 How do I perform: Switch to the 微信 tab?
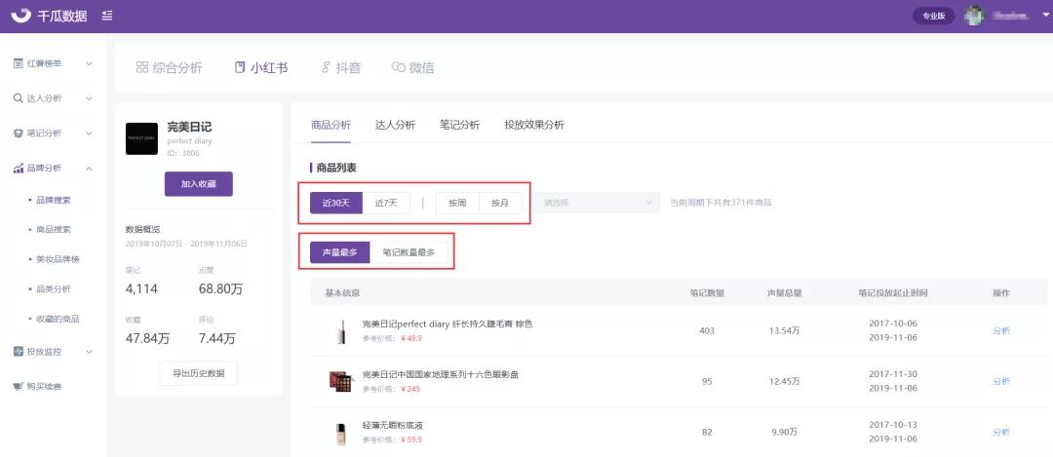413,67
